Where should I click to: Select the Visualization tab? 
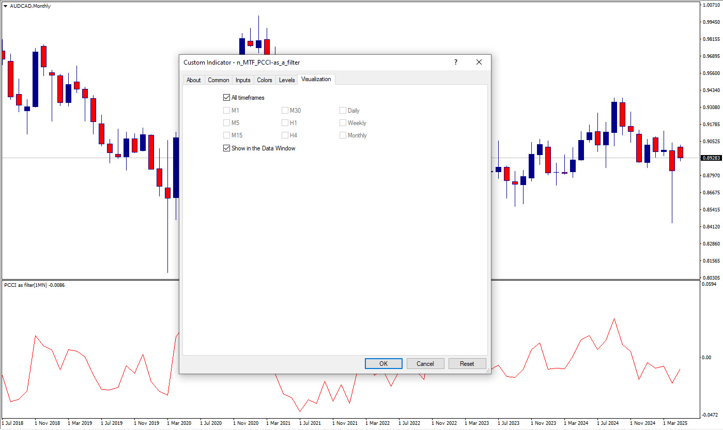tap(316, 79)
